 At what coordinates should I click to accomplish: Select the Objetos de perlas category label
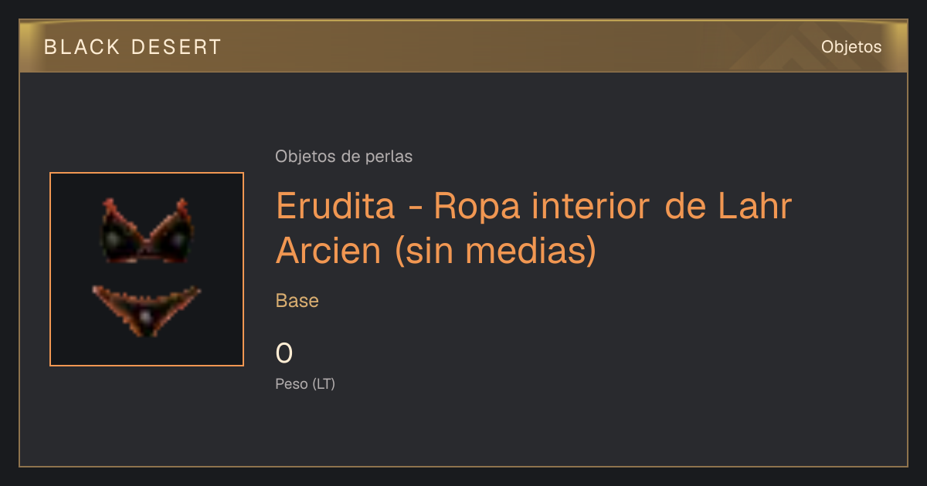tap(344, 157)
